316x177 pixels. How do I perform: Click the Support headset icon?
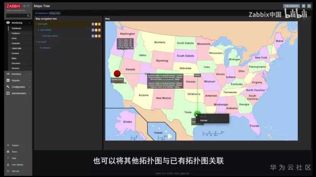[8, 145]
